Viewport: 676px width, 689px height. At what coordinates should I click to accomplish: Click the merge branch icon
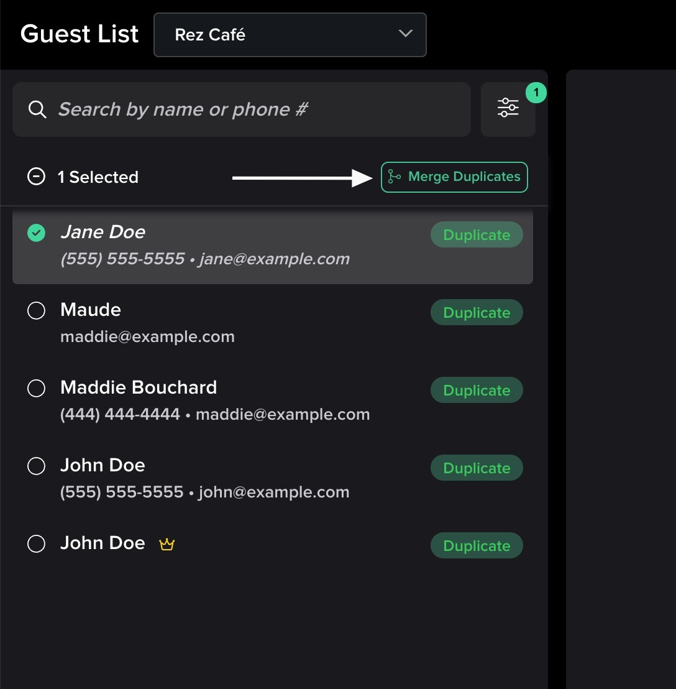(395, 177)
